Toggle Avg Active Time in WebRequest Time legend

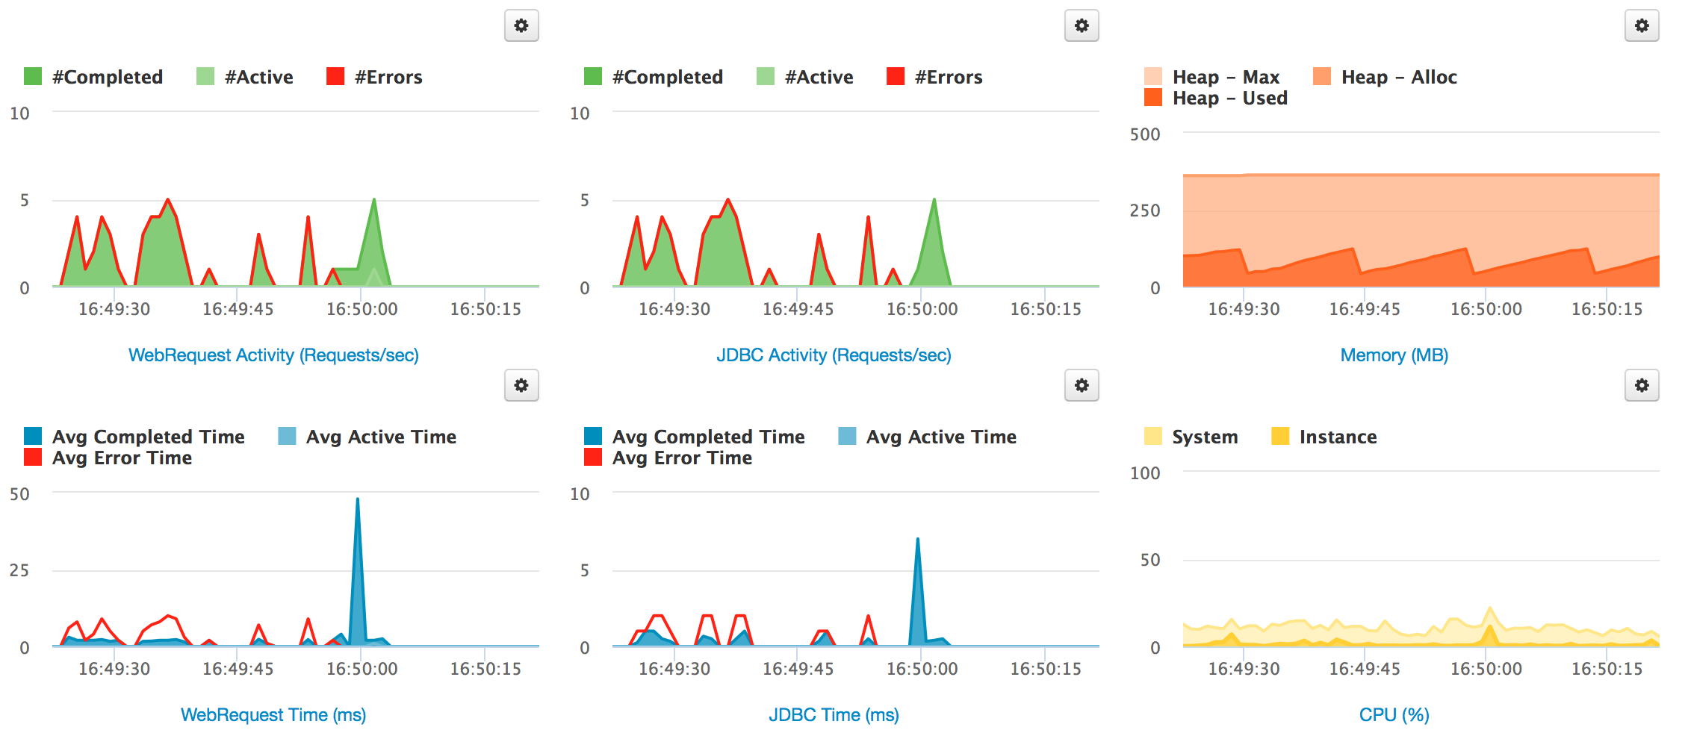pos(381,437)
